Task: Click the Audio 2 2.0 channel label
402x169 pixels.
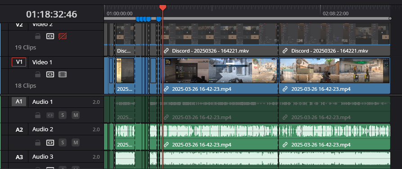Action: point(96,129)
